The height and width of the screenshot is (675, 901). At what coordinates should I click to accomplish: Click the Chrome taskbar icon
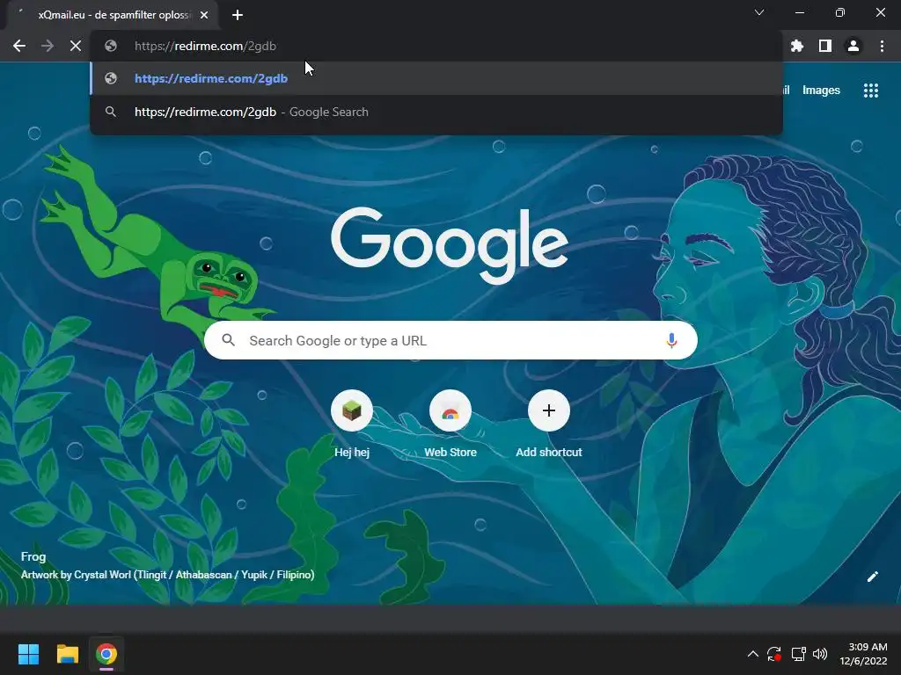(106, 654)
